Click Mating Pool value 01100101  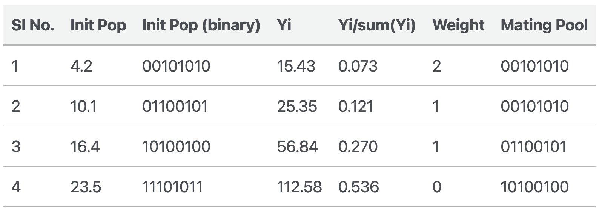point(533,146)
